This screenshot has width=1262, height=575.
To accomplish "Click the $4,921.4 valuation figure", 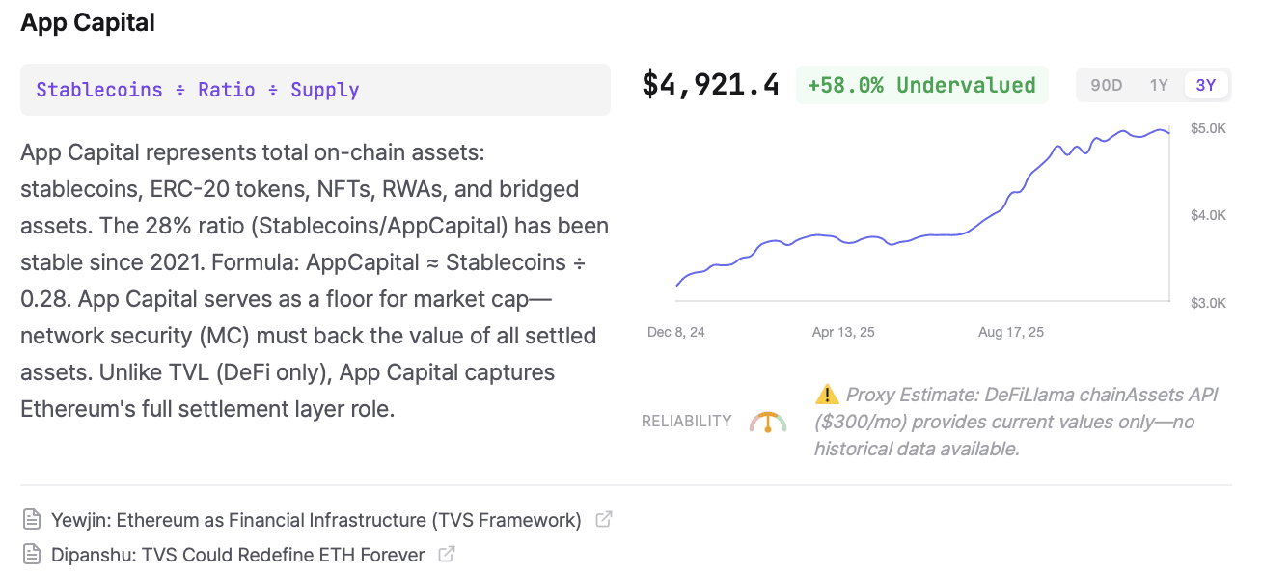I will click(710, 85).
